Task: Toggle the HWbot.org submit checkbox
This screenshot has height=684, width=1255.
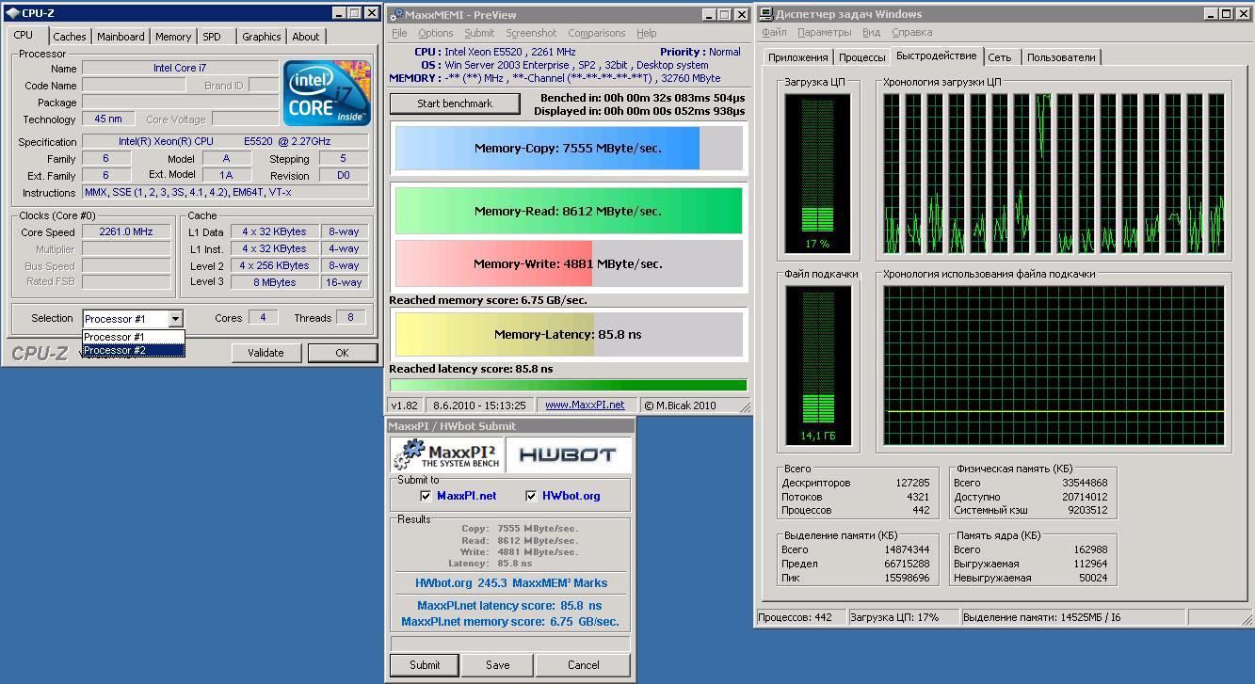Action: (531, 496)
